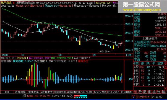Select the 其它 row in the category table
This screenshot has height=100, width=167.
point(149,85)
